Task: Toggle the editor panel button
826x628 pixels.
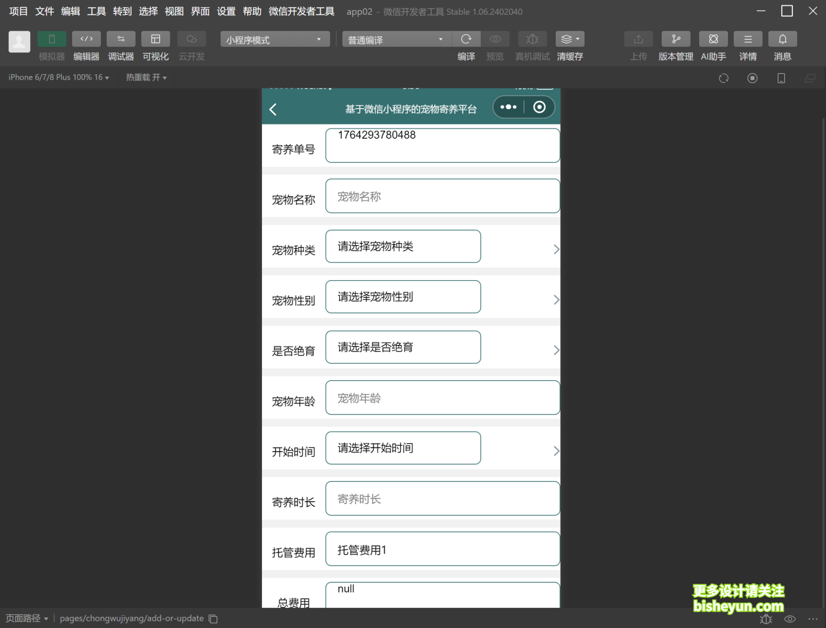Action: click(x=86, y=39)
